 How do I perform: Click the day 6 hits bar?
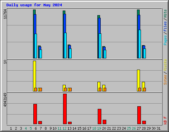pyautogui.click(x=34, y=12)
